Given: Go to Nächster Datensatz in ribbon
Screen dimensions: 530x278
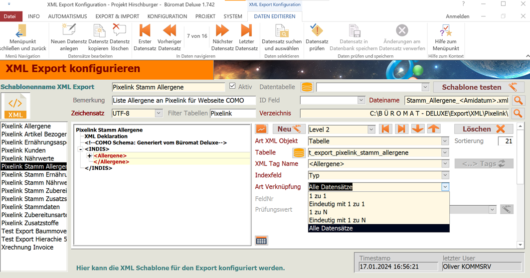Looking at the screenshot, I should pos(222,32).
